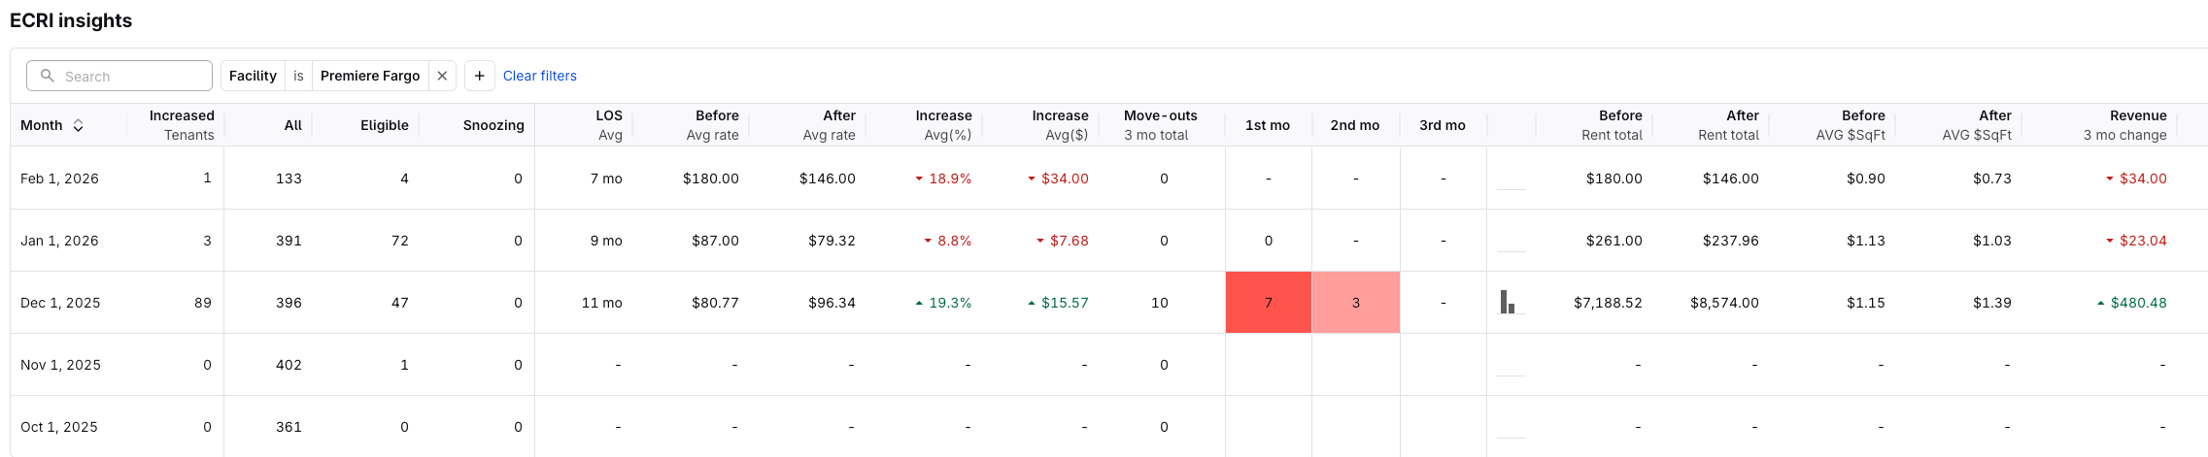Select the Feb 1, 2026 row
This screenshot has width=2208, height=457.
point(59,179)
